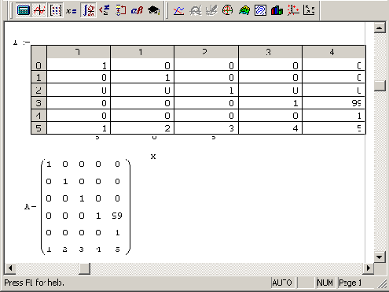The height and width of the screenshot is (292, 389).
Task: Click the 59 entry in matrix A
Action: click(117, 216)
